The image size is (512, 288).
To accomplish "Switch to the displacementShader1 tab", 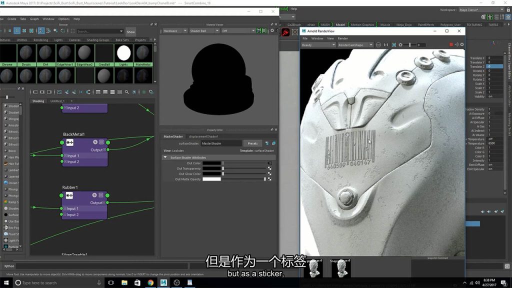I will [x=203, y=136].
